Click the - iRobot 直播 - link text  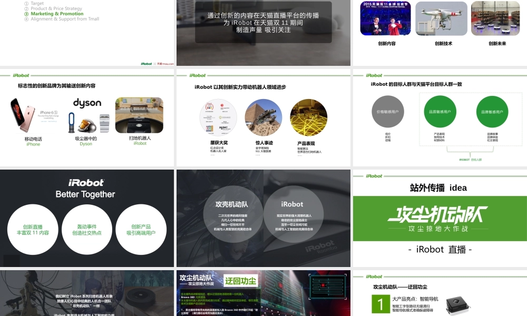click(x=439, y=249)
